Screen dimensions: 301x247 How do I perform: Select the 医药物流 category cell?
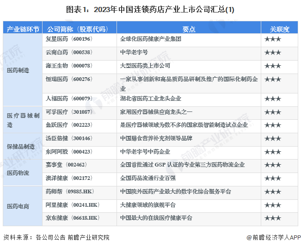point(23,173)
